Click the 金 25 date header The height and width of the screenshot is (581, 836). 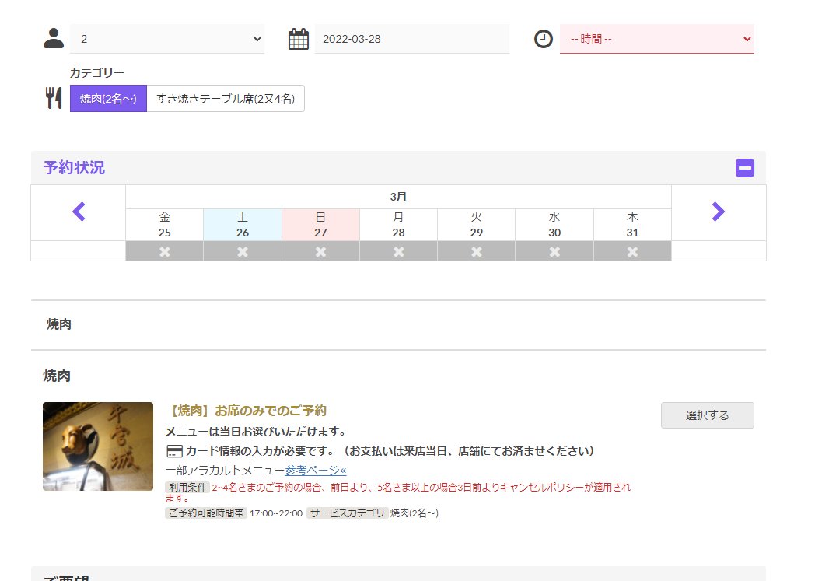coord(165,225)
